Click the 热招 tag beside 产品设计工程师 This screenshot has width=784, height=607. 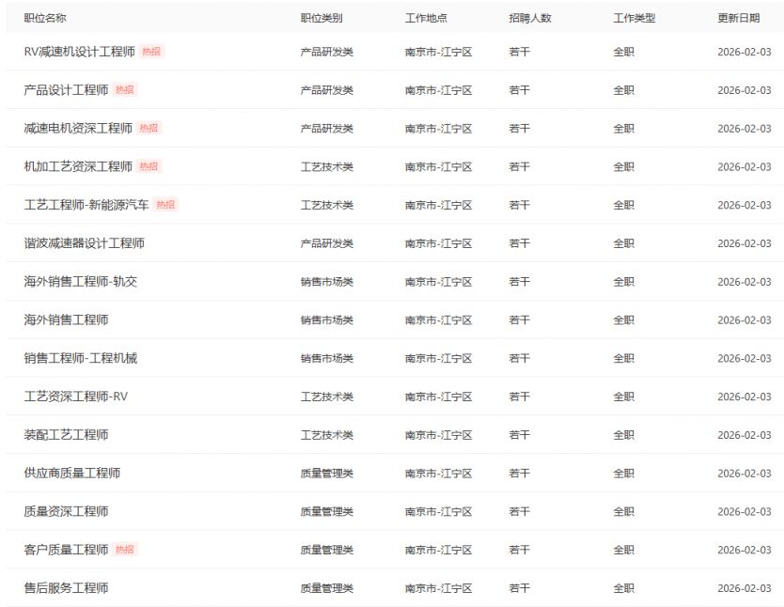tap(125, 90)
